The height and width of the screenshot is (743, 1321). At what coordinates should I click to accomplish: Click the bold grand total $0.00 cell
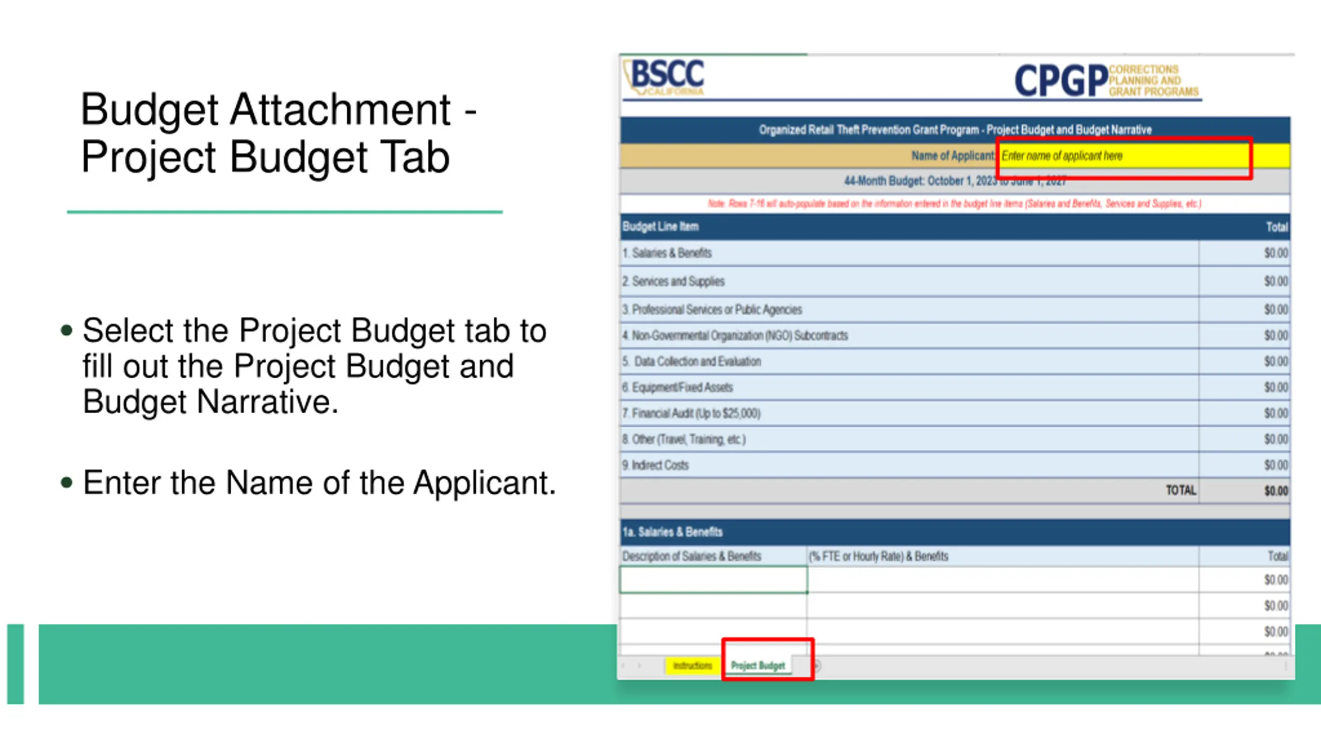(1245, 491)
